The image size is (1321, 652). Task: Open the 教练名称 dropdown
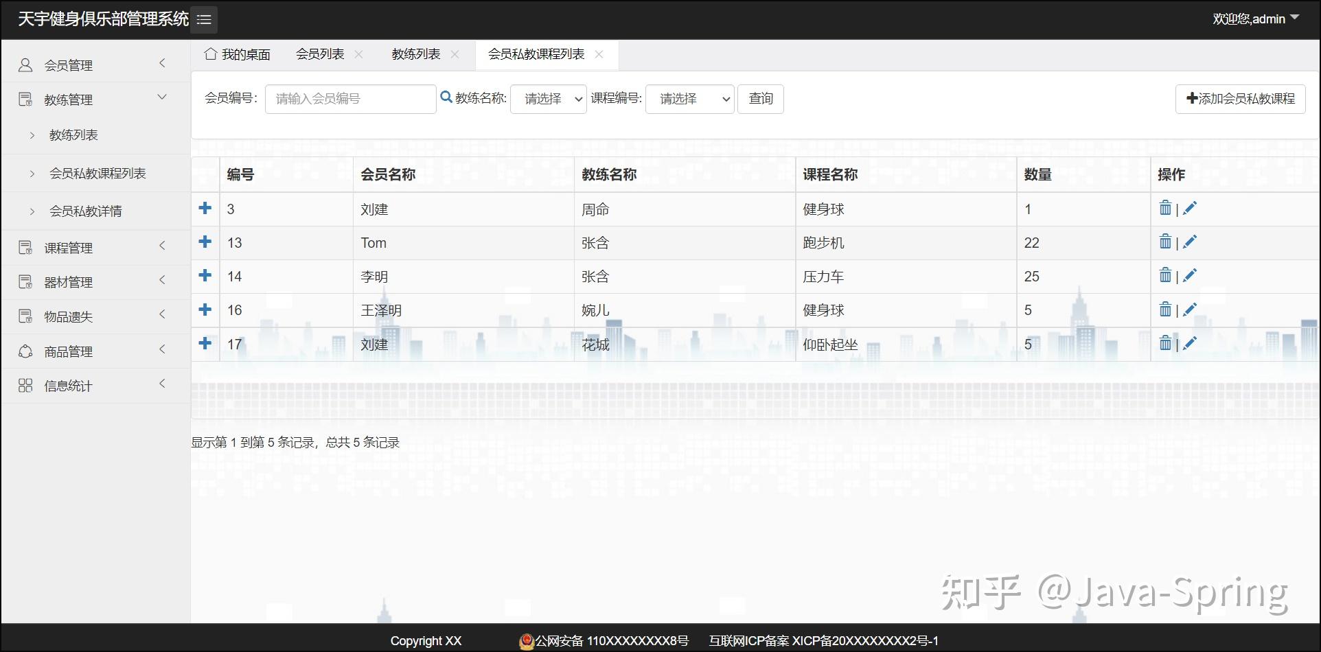[x=547, y=99]
